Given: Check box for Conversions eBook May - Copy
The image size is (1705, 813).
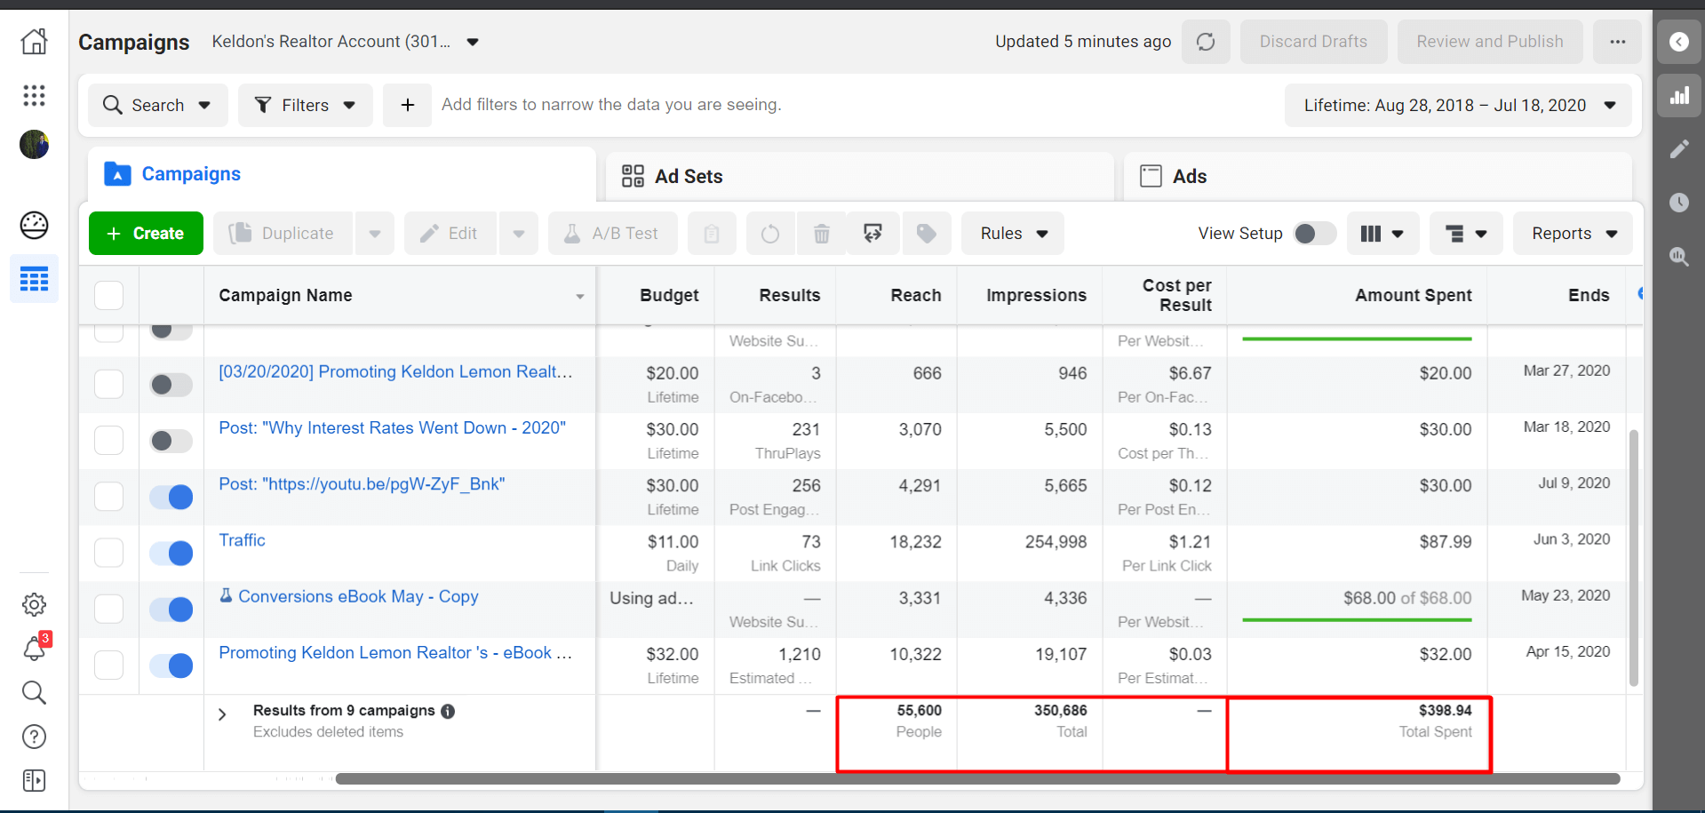Looking at the screenshot, I should (108, 609).
